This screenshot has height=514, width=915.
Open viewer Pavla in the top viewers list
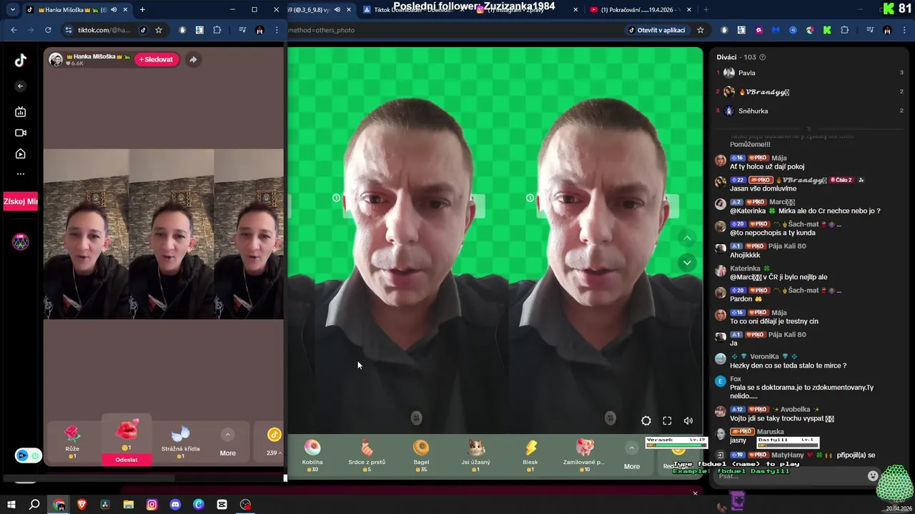tap(811, 73)
